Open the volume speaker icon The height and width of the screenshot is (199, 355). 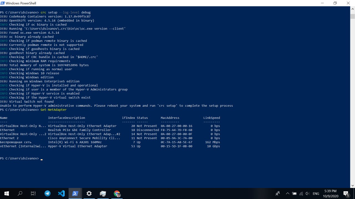point(307,193)
